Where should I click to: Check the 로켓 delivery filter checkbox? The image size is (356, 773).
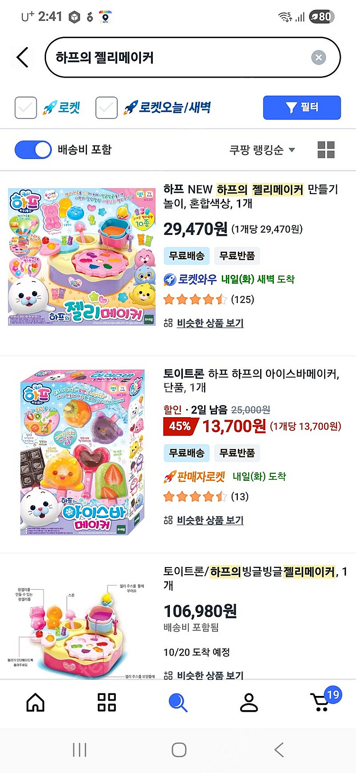coord(26,108)
